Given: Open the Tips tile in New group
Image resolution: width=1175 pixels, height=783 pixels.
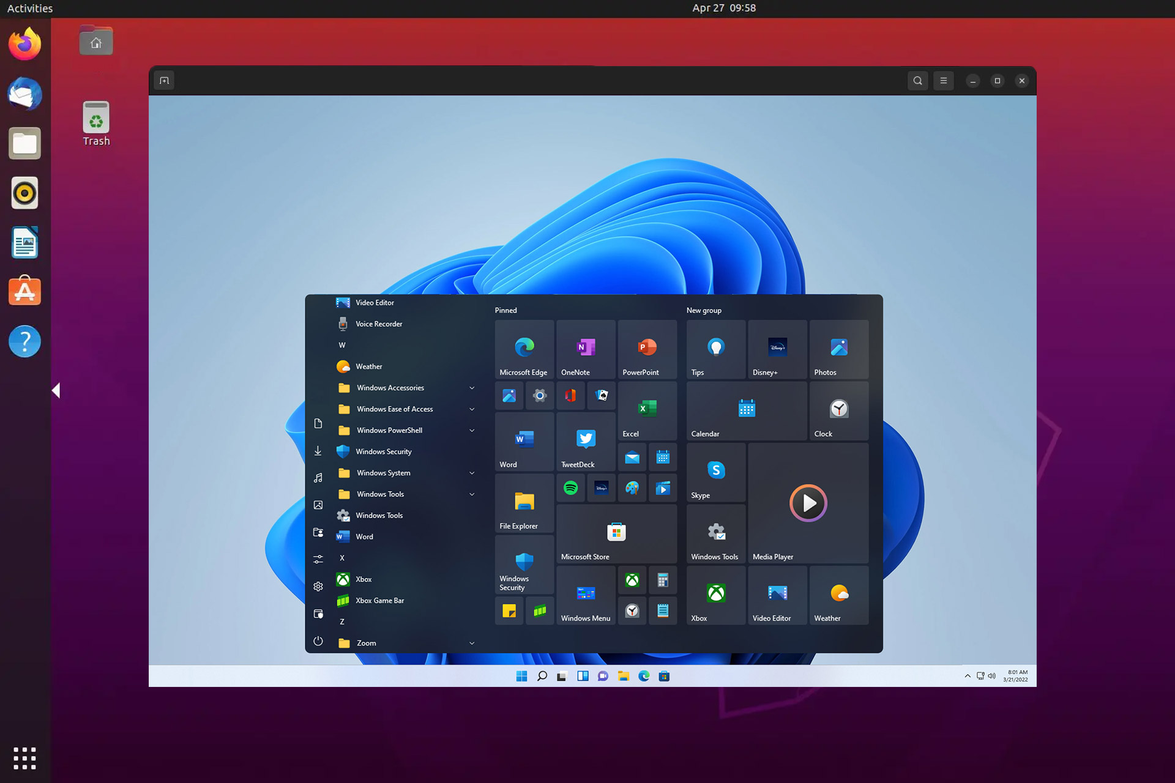Looking at the screenshot, I should click(x=715, y=349).
